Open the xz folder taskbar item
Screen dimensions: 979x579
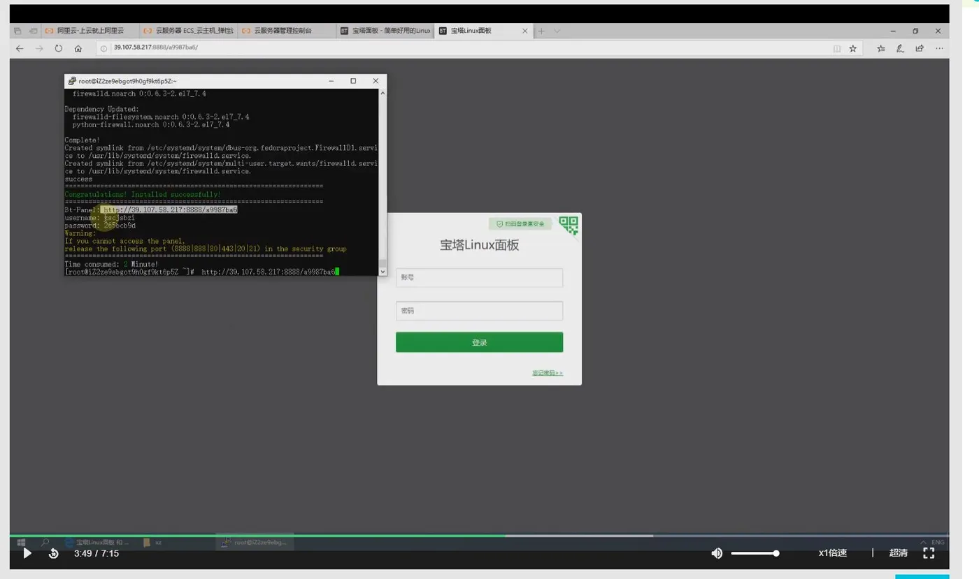[x=154, y=542]
